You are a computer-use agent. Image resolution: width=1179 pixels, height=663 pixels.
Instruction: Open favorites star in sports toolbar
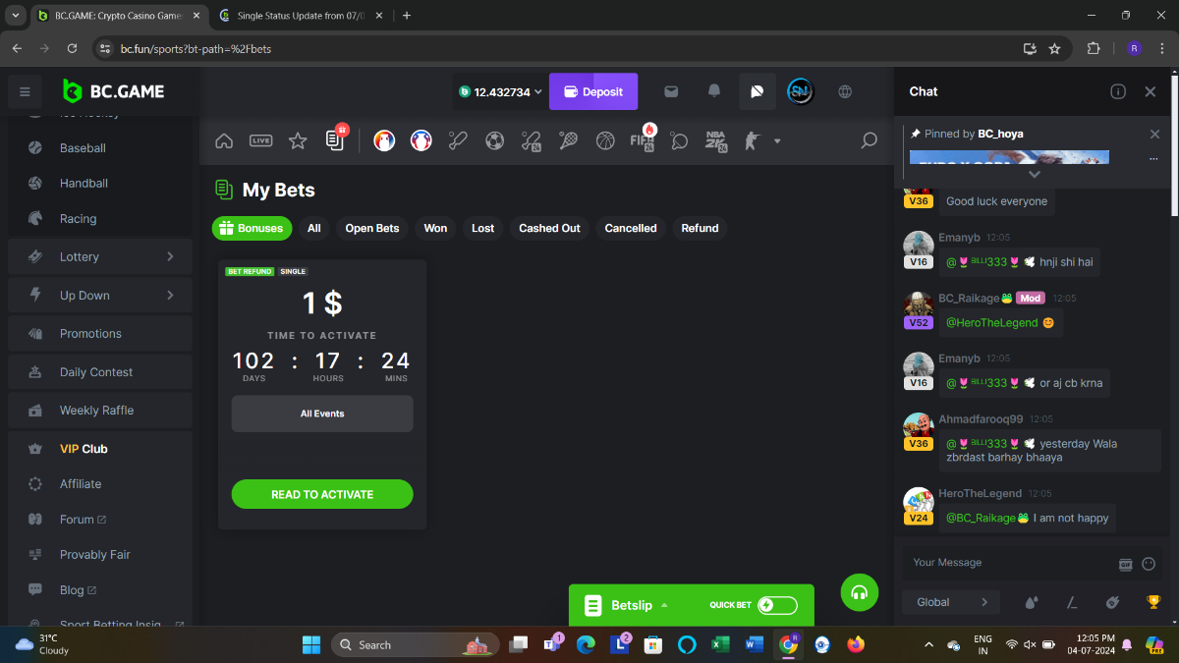[x=298, y=140]
